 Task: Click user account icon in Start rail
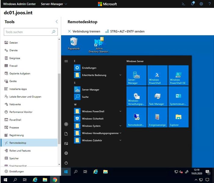(x=66, y=124)
